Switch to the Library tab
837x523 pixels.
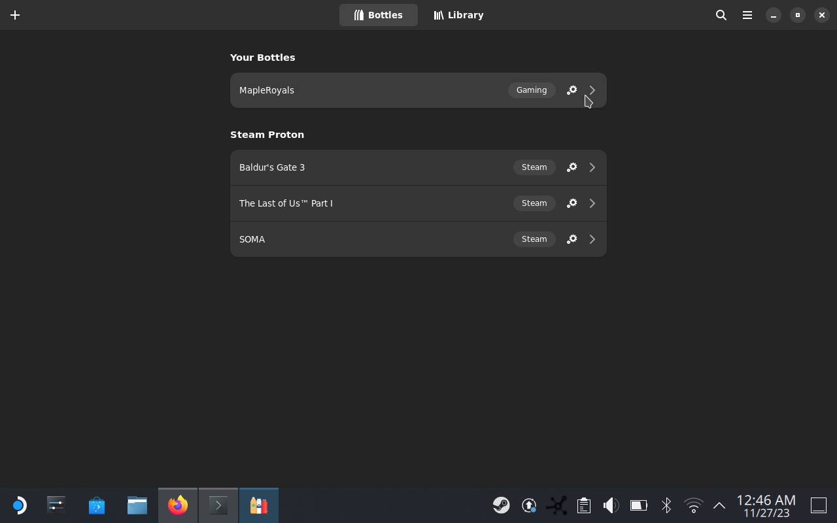458,15
